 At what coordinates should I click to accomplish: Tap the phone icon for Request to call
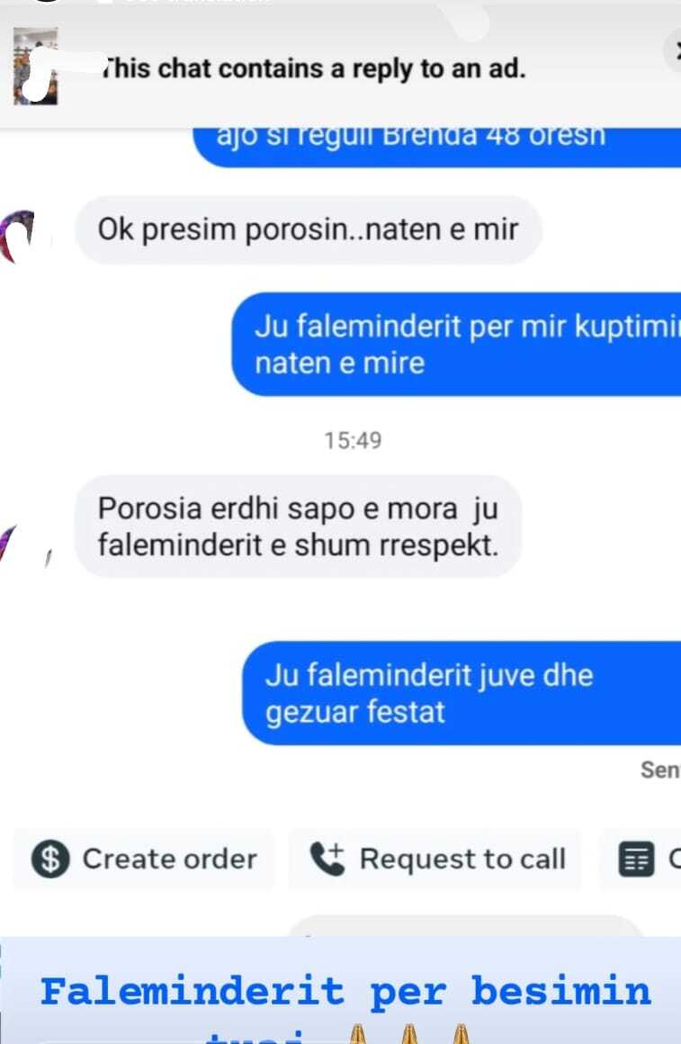coord(327,859)
